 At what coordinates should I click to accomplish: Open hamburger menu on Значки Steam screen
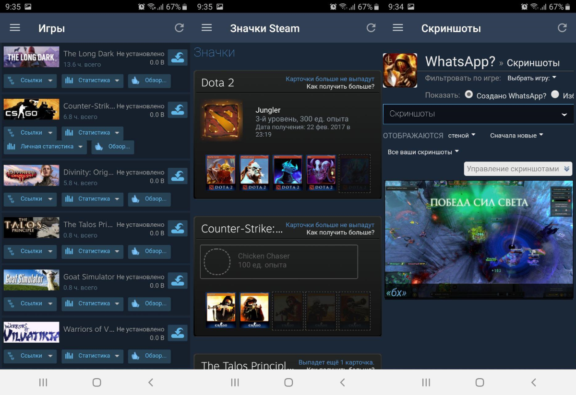[x=206, y=28]
